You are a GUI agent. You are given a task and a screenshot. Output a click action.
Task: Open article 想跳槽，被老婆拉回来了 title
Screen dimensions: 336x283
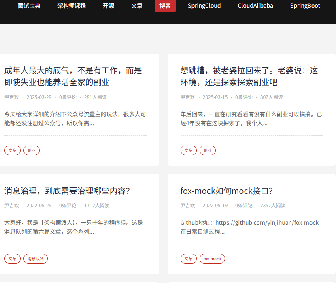(249, 76)
